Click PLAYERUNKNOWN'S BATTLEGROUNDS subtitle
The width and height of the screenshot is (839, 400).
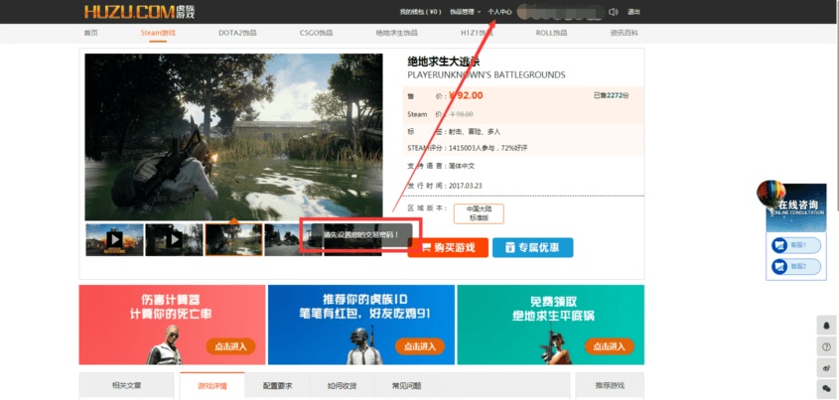487,75
